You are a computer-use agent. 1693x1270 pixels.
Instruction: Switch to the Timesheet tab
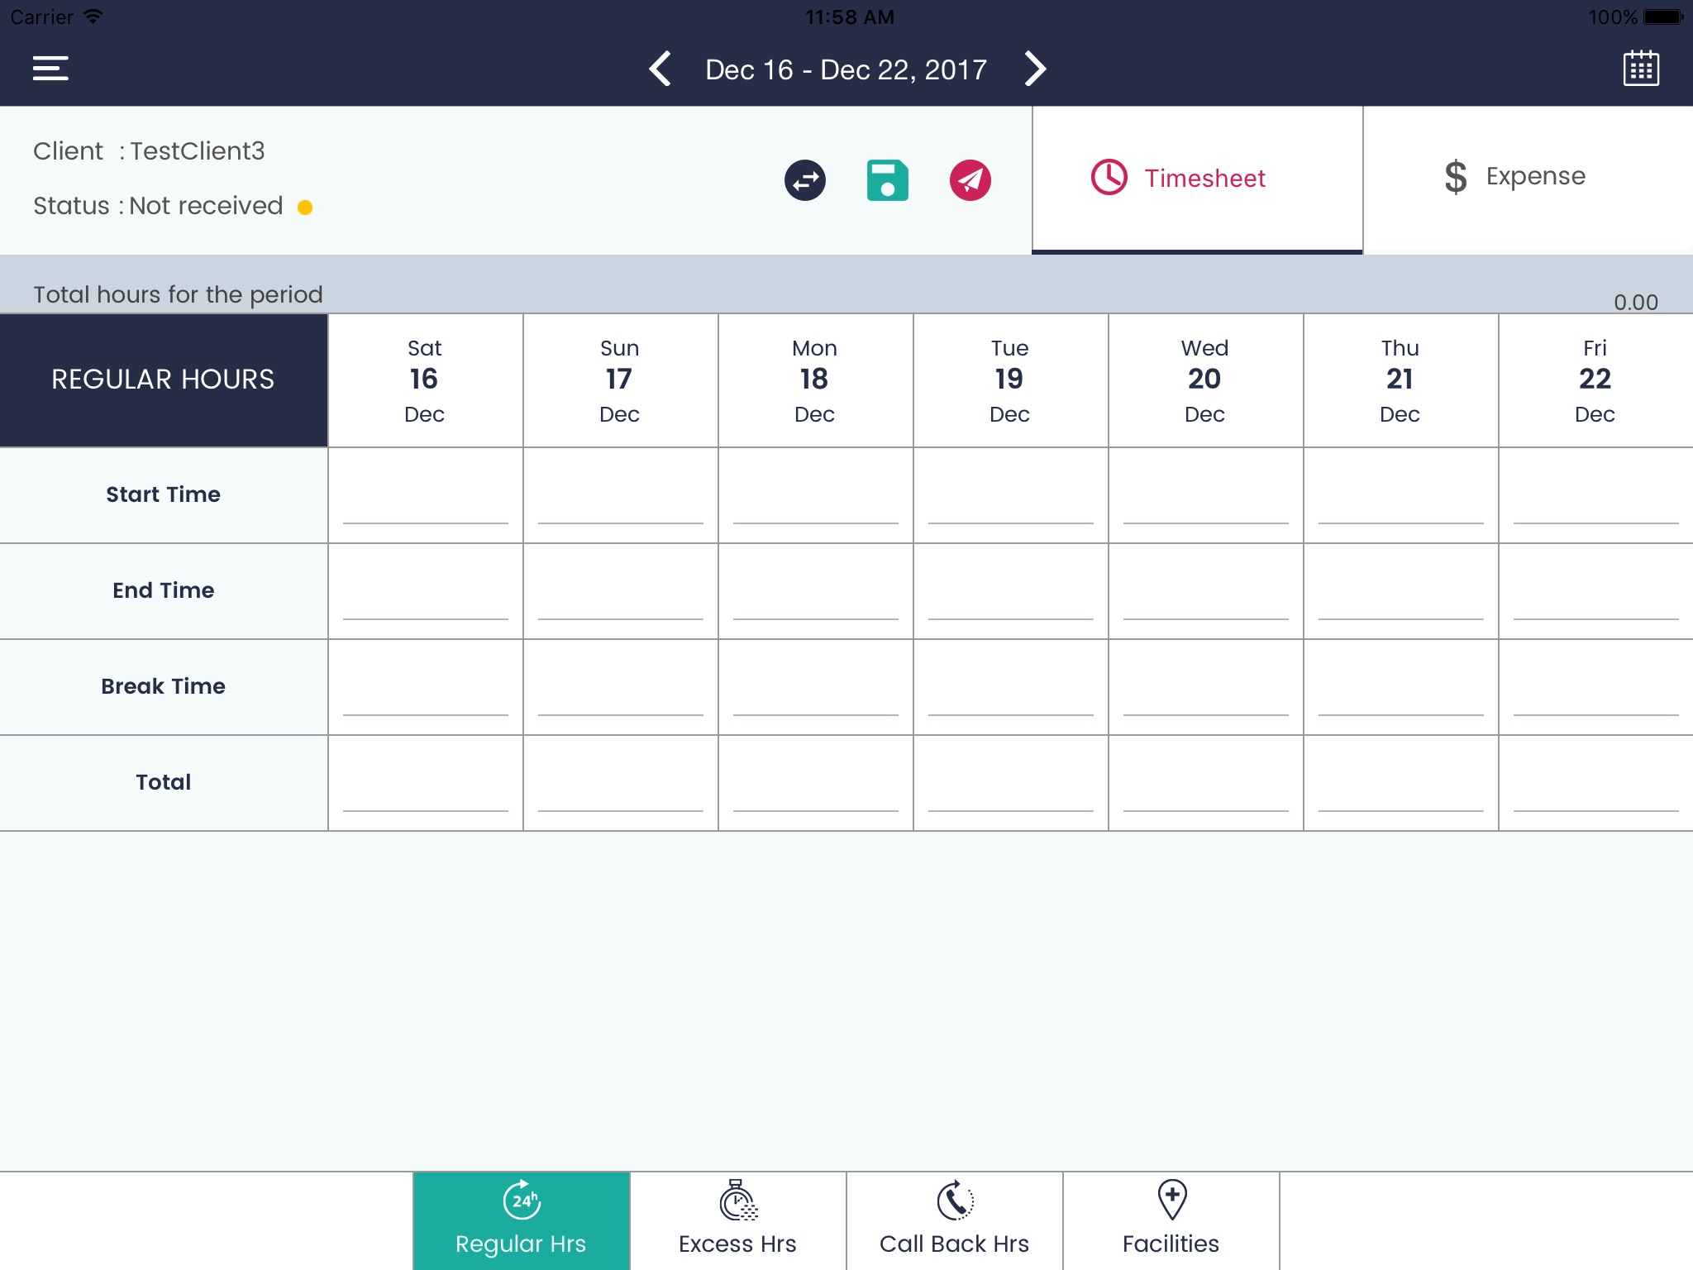1197,179
